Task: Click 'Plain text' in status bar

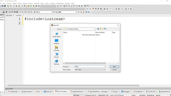Action: click(x=76, y=95)
